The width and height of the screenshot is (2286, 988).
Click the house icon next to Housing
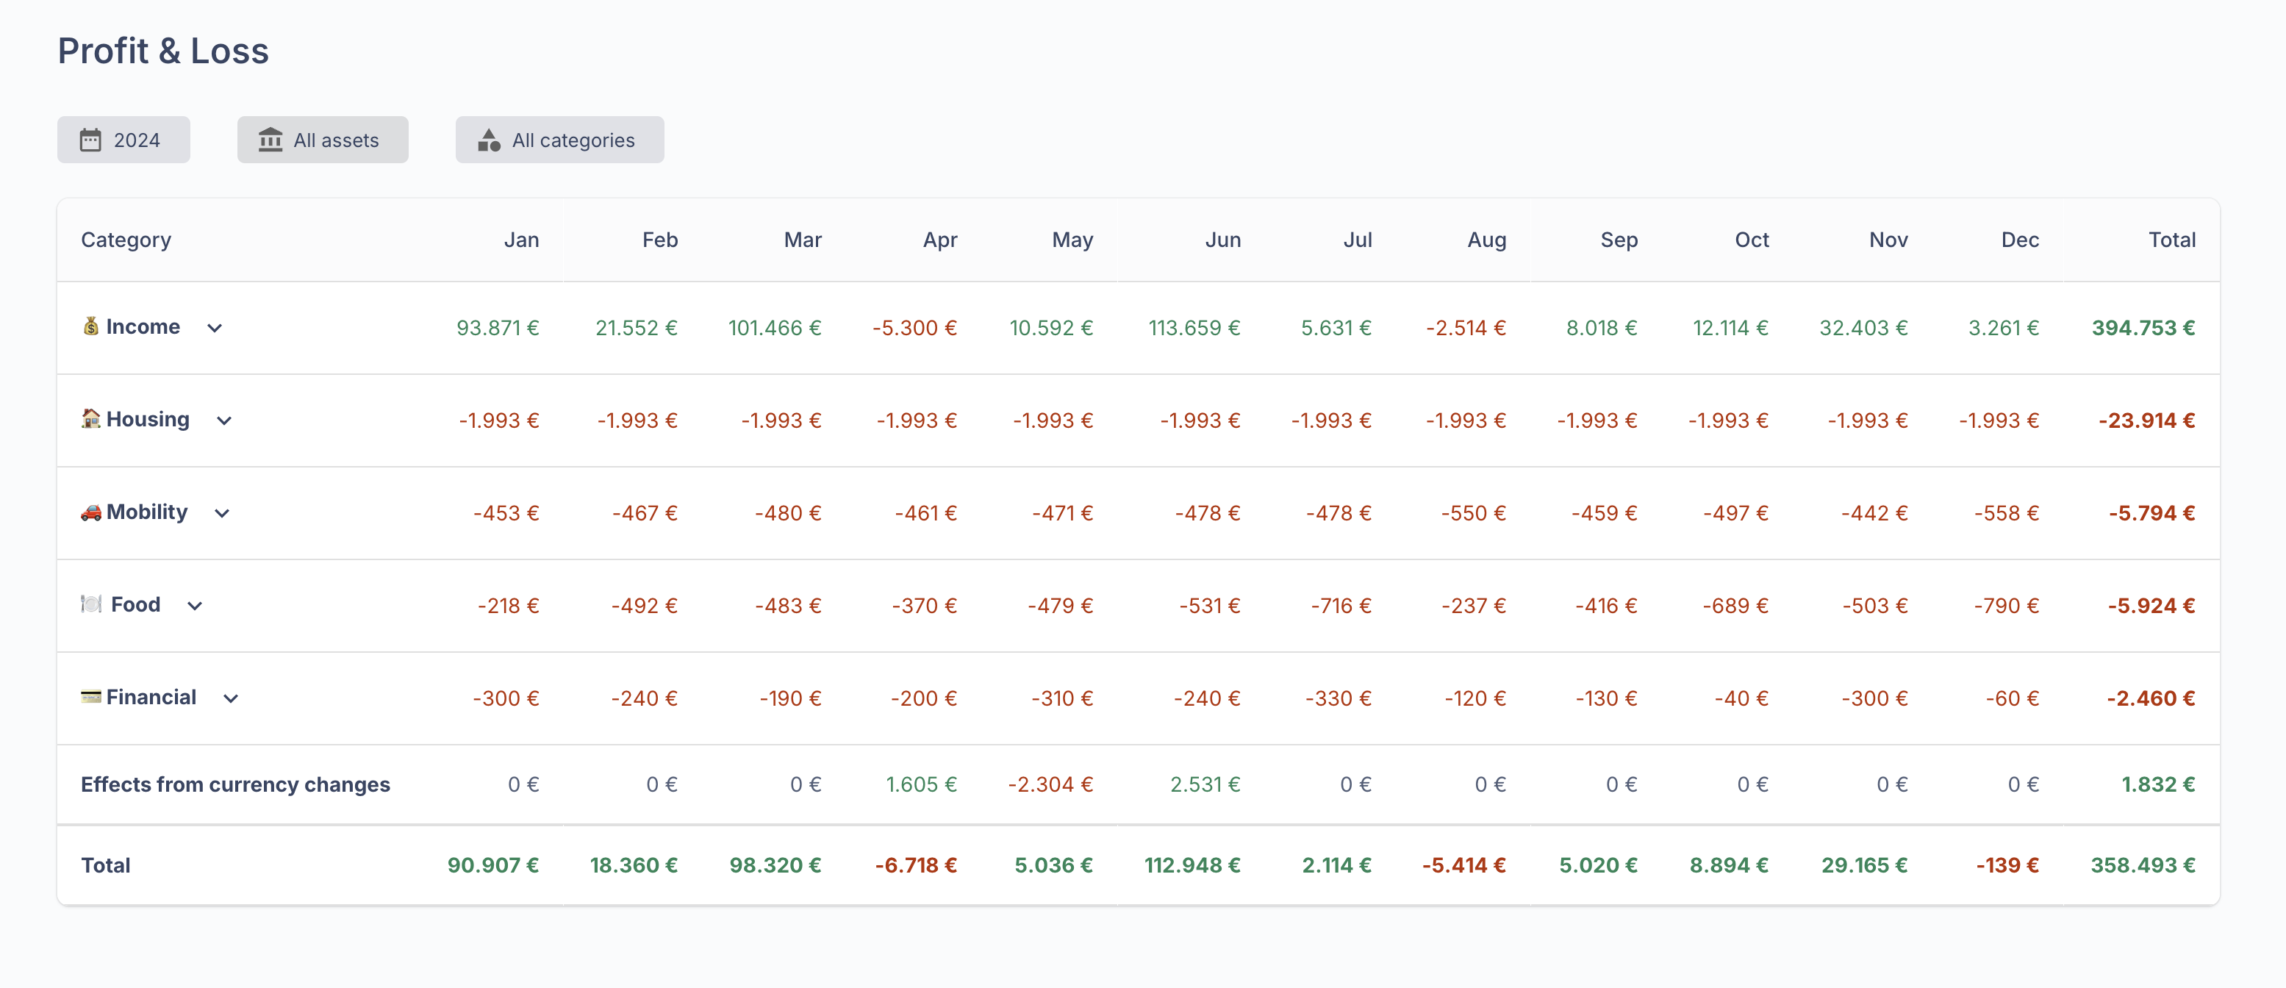pos(90,419)
